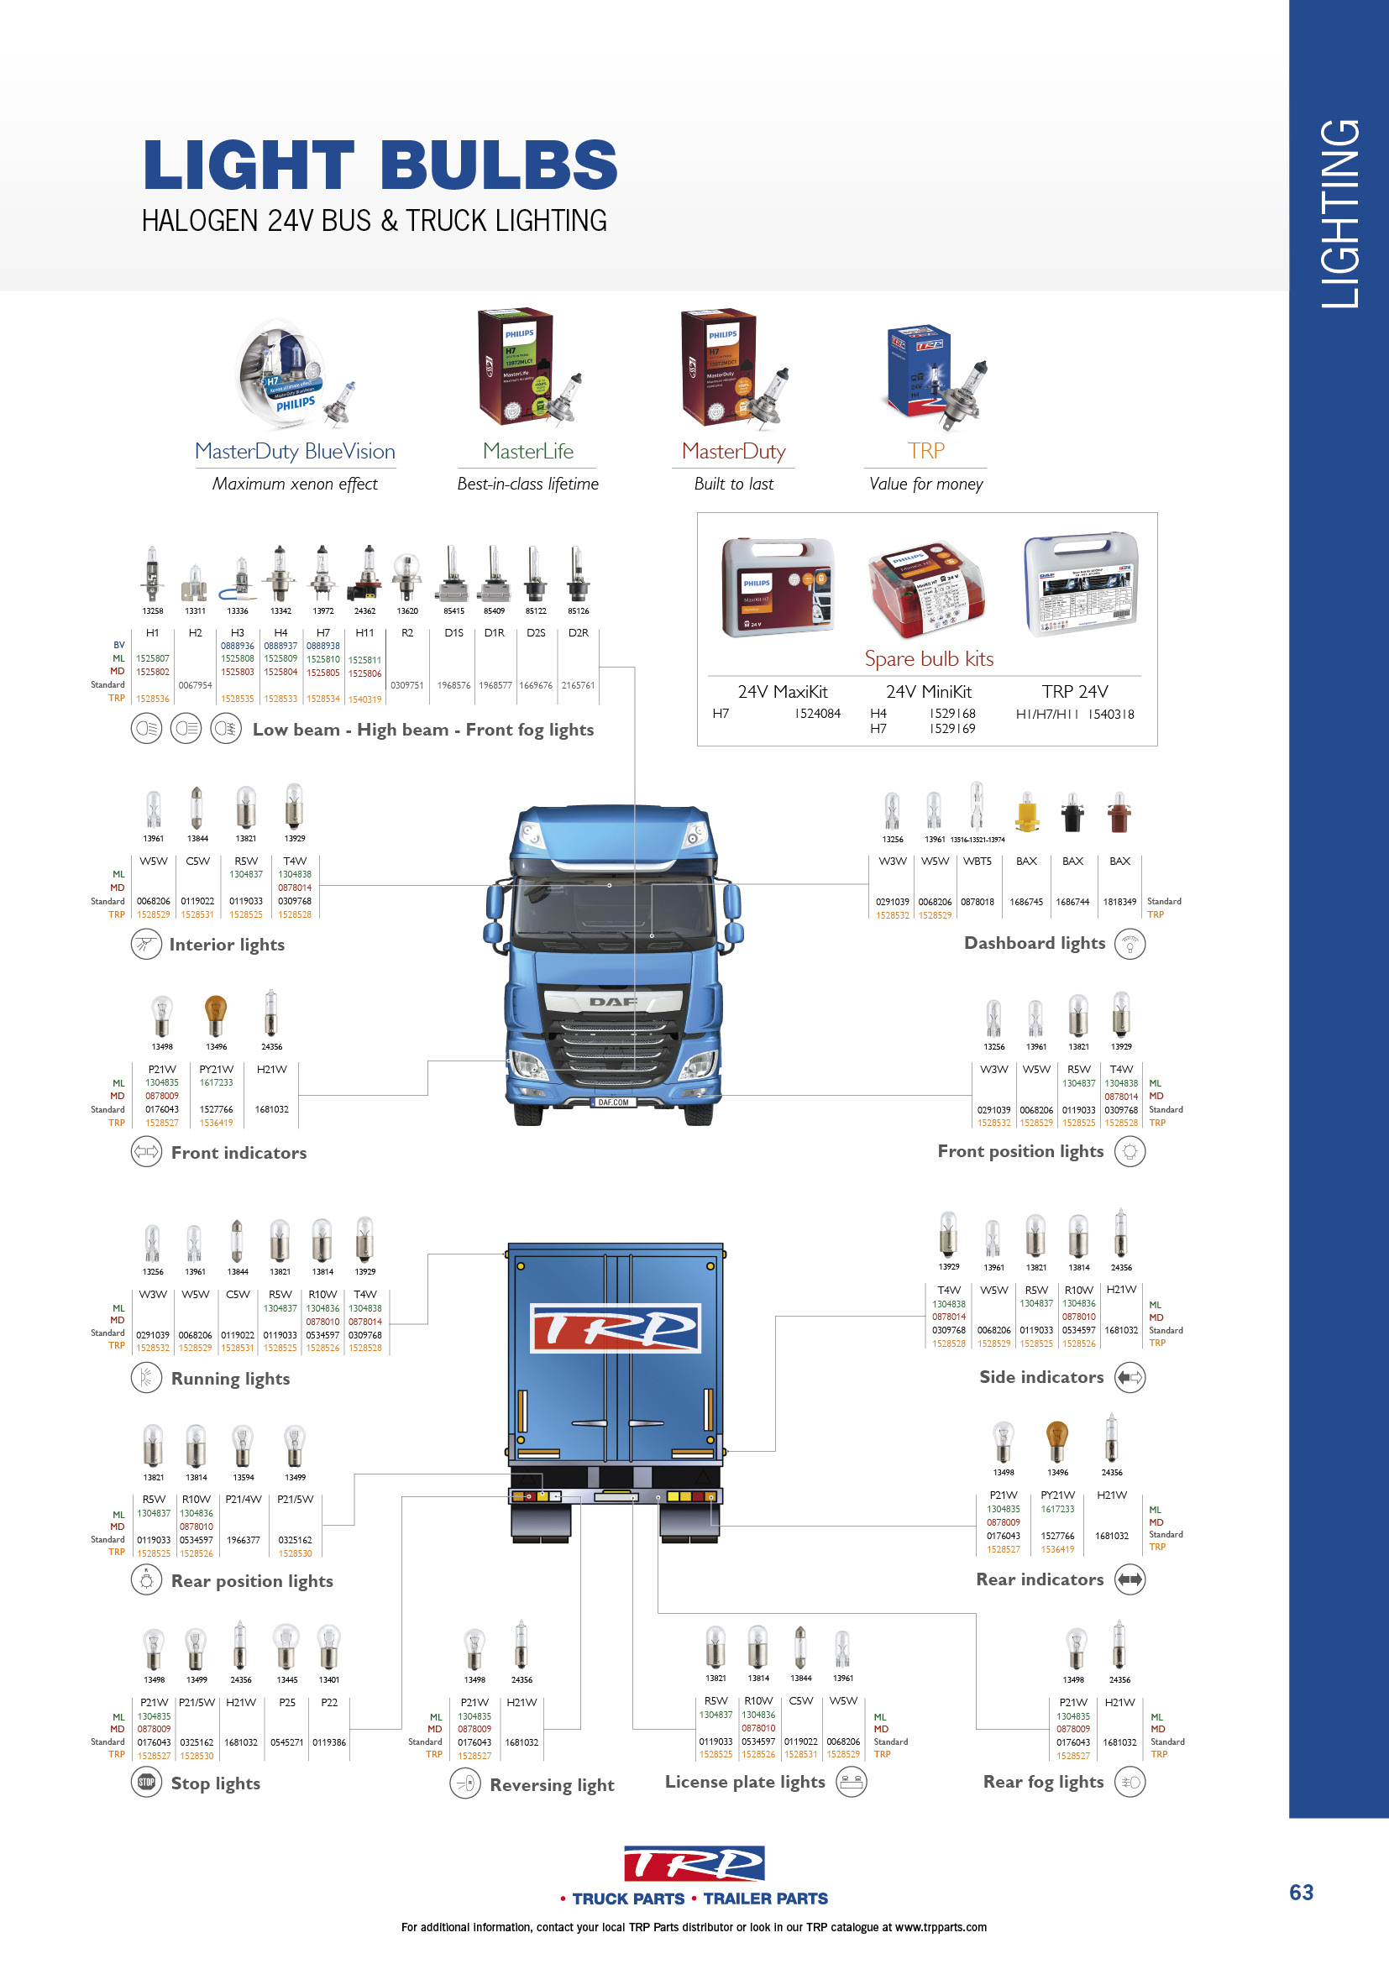Open the www.trpparts.com catalogue link

[940, 1927]
